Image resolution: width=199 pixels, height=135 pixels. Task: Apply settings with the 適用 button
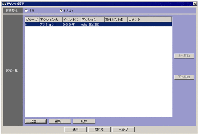point(76,129)
